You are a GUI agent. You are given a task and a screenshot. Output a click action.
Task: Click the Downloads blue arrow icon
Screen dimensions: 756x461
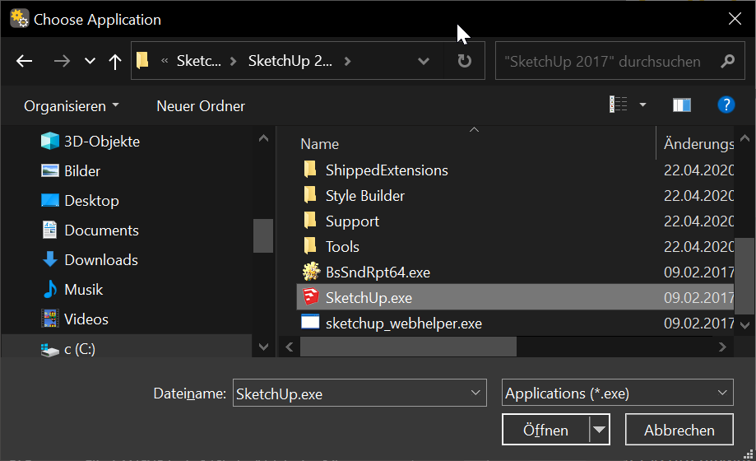coord(49,259)
